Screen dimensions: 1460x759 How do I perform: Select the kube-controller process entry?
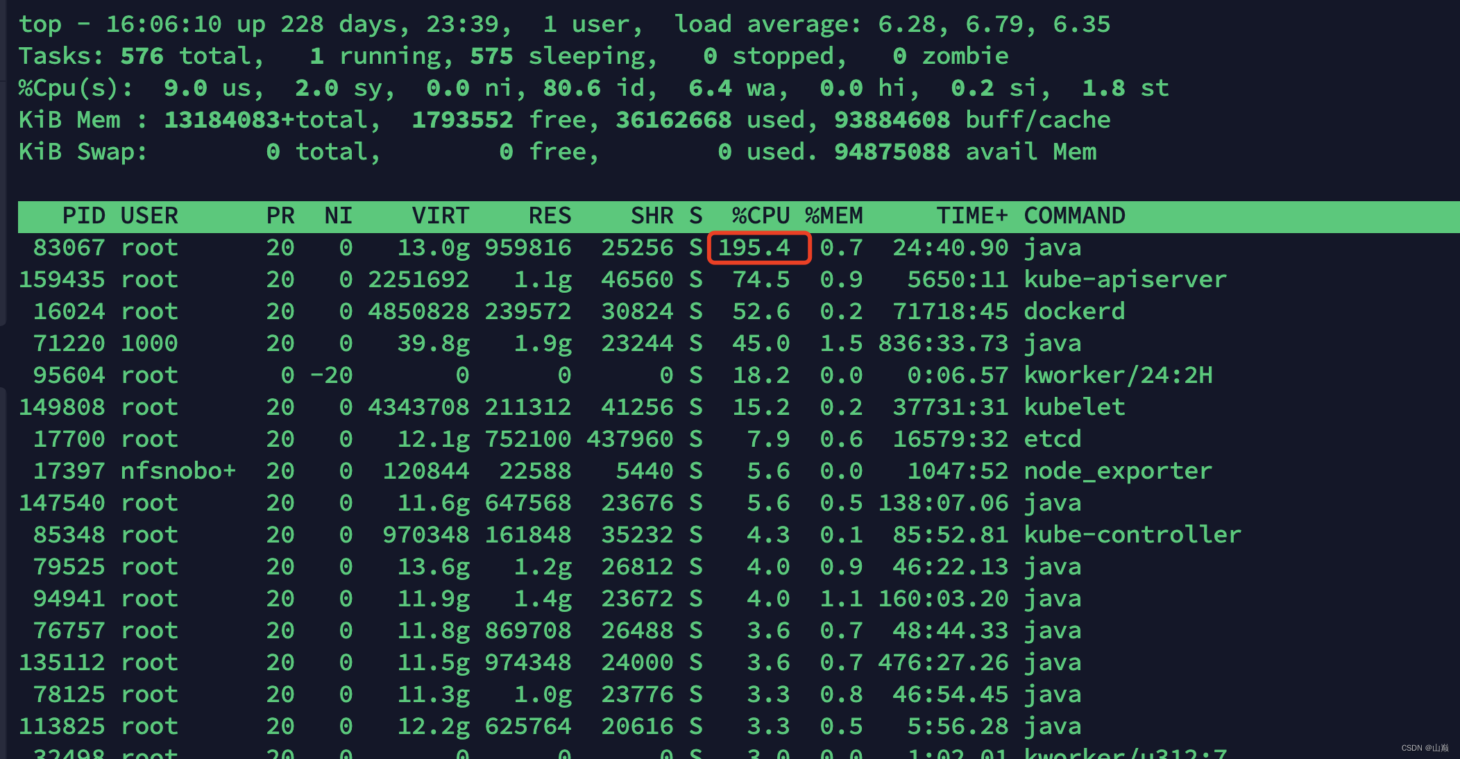click(1132, 534)
